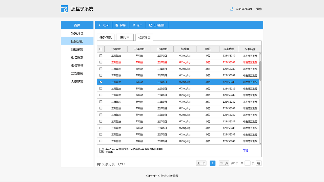The width and height of the screenshot is (324, 182).
Task: Check the checkbox of the red highlighted row
Action: [x=100, y=62]
